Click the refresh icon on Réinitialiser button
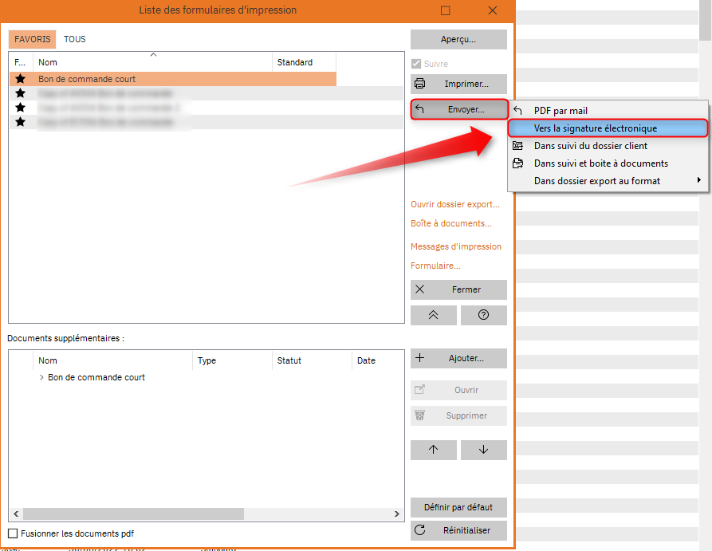 420,530
